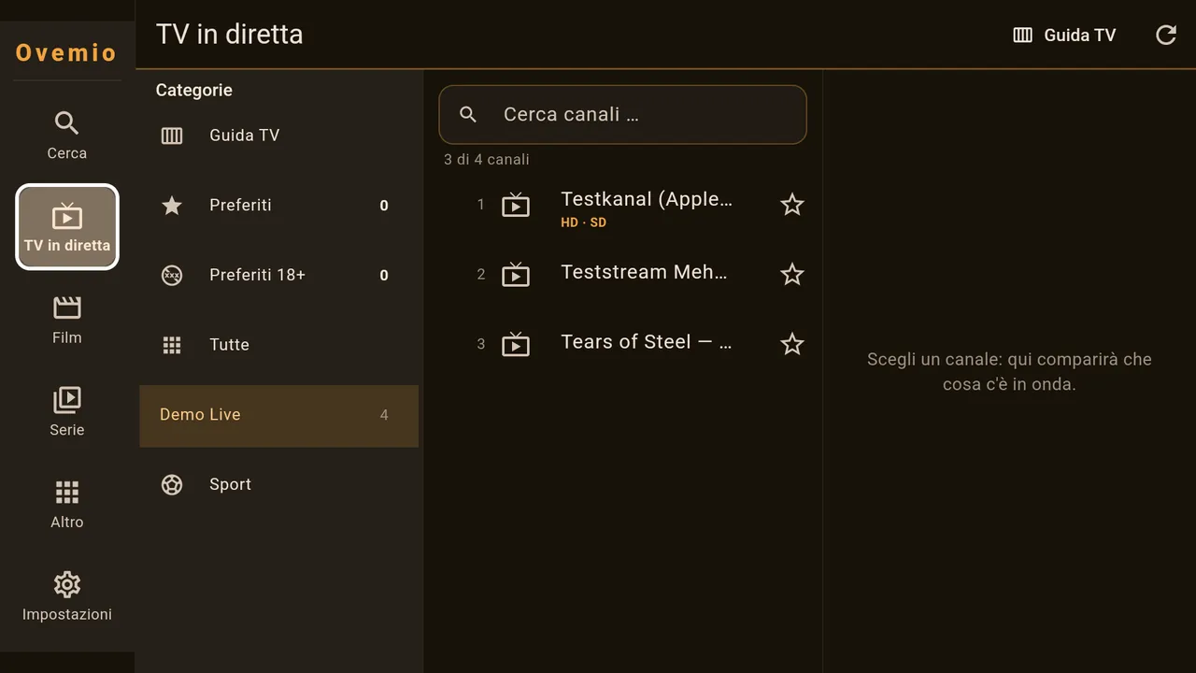Click the Tutte grid icon
This screenshot has height=673, width=1196.
click(172, 345)
